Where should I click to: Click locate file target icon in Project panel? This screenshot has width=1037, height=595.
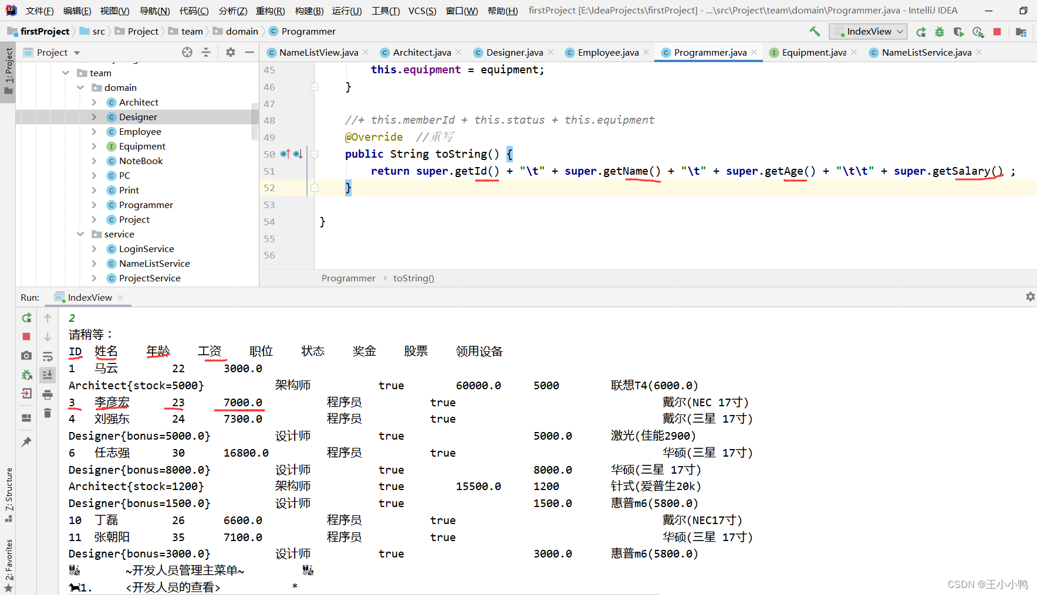pos(187,52)
